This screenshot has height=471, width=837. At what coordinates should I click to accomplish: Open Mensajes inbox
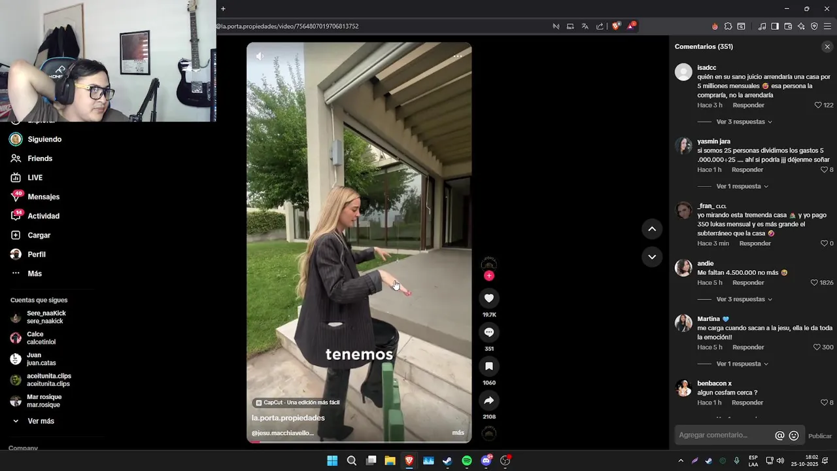click(43, 197)
